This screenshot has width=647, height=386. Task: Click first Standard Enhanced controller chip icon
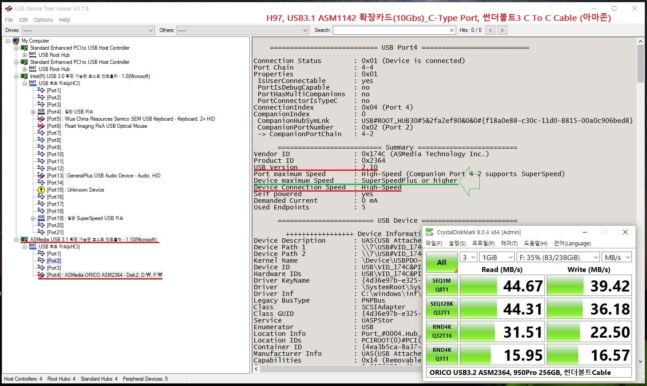[x=24, y=48]
